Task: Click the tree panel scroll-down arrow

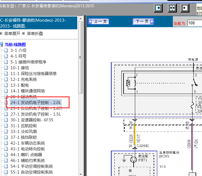Action: point(81,174)
